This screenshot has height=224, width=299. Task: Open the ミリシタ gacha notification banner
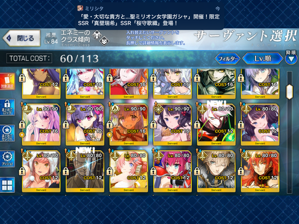coord(149,16)
